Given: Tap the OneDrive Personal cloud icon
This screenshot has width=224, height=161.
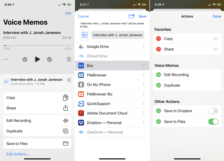Looking at the screenshot, I should tap(81, 132).
